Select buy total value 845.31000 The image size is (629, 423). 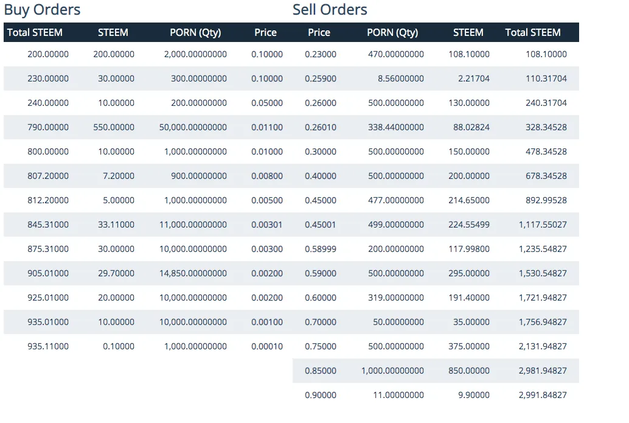48,225
